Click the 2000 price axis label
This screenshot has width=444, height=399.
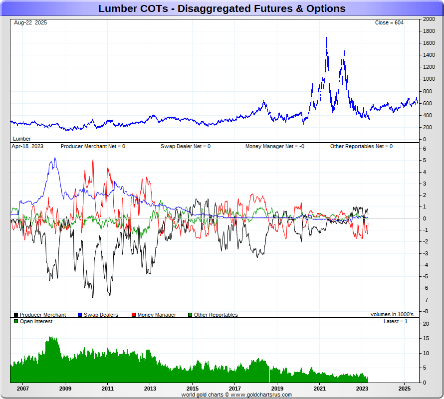point(429,19)
